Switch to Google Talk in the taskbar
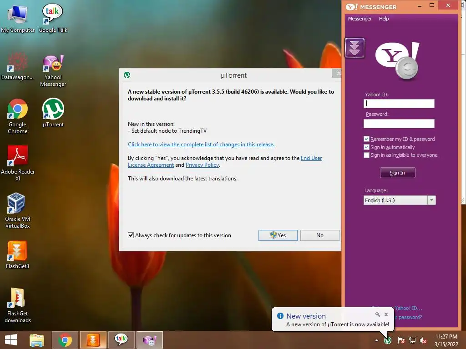This screenshot has height=349, width=466. click(121, 340)
